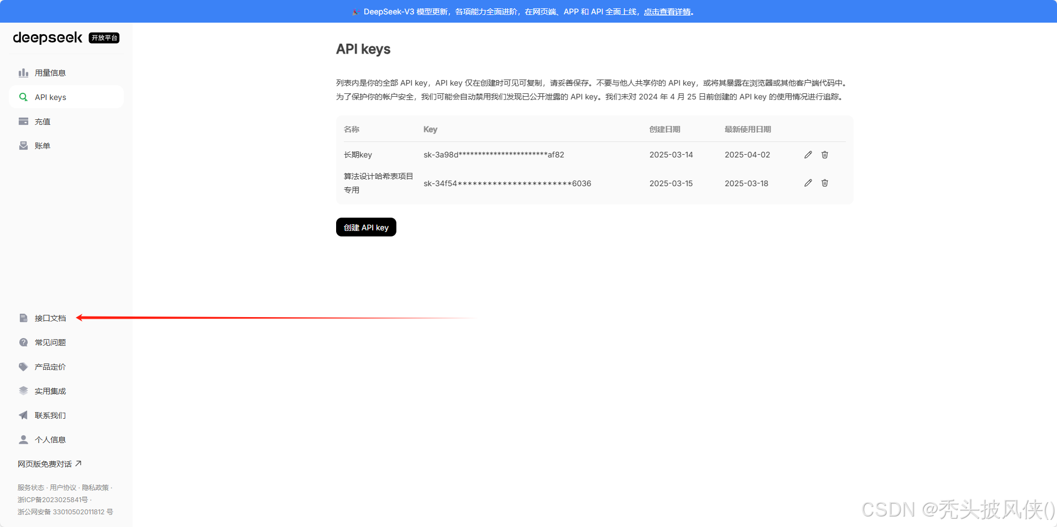Delete the sk-34f54 API key

[x=825, y=183]
